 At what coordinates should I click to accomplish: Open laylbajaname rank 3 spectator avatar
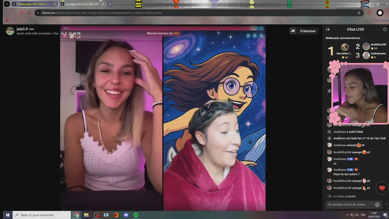pyautogui.click(x=366, y=55)
